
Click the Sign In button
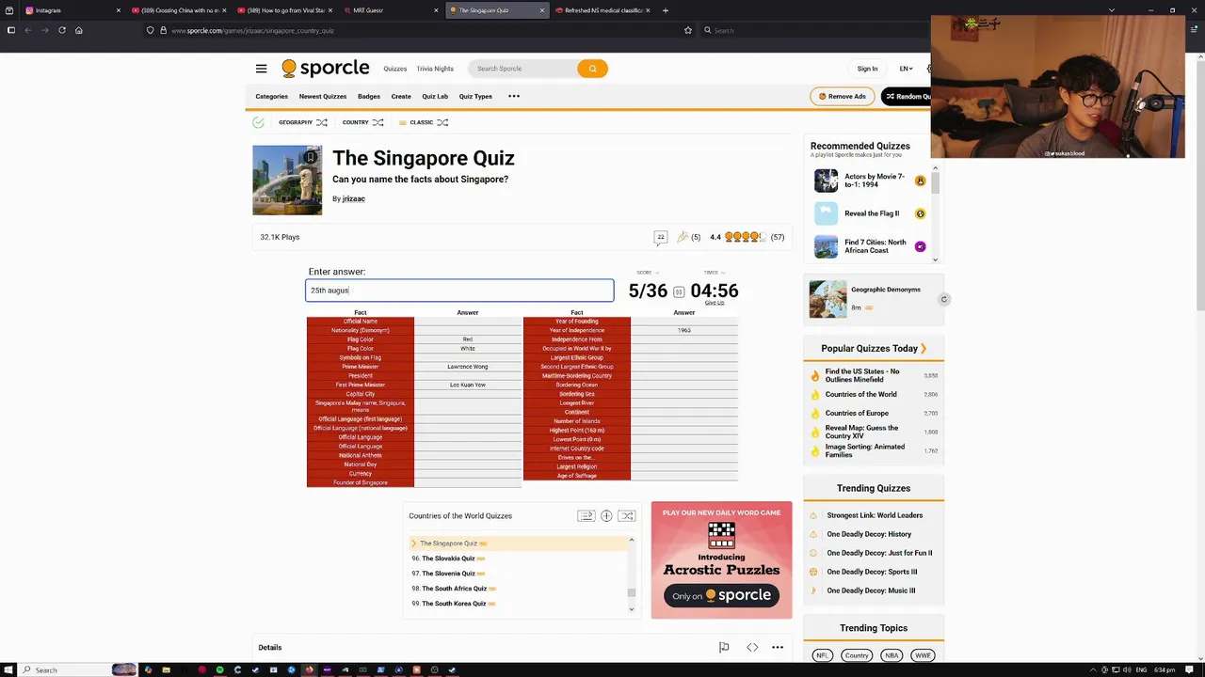point(867,69)
